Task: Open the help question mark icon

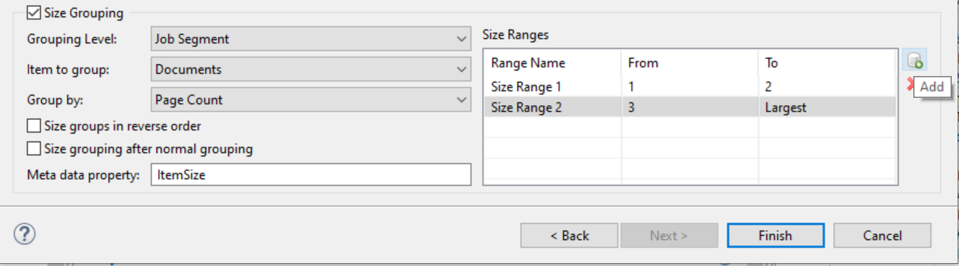Action: pyautogui.click(x=25, y=234)
